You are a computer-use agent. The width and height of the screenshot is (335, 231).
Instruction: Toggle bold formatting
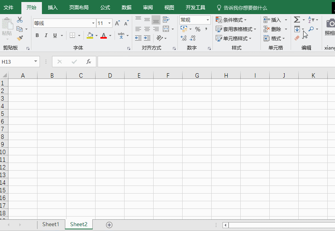[37, 35]
